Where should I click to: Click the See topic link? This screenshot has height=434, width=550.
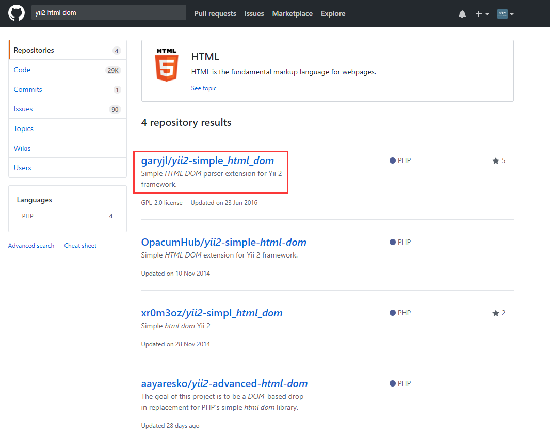tap(204, 88)
